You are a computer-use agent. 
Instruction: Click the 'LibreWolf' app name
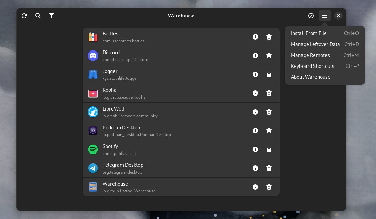pos(113,109)
